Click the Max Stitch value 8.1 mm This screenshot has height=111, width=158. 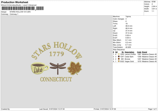click(129, 40)
